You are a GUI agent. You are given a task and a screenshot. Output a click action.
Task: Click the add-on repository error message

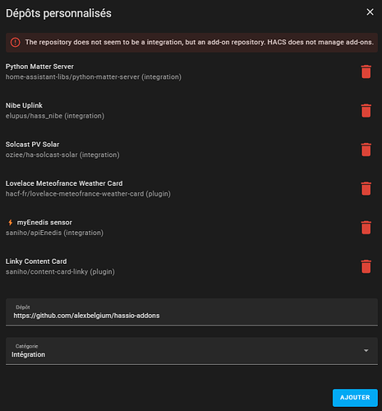[x=200, y=42]
